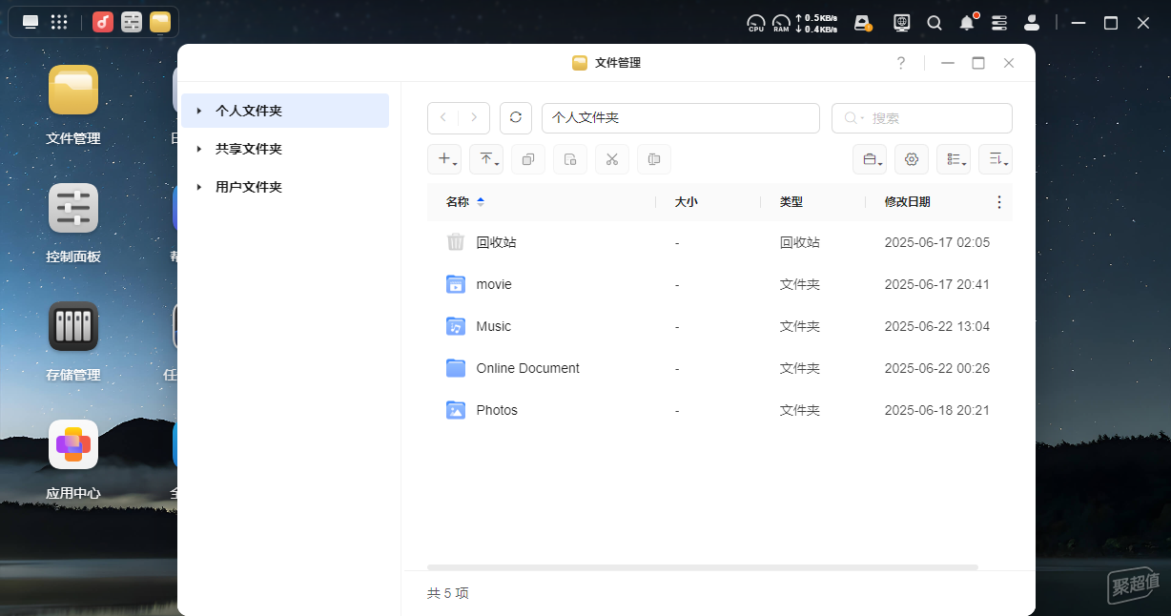Screen dimensions: 1171x616
Task: Click the paste toolbar icon
Action: (570, 159)
